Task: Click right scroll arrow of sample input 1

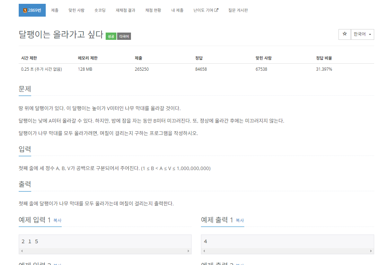Action: [x=188, y=251]
